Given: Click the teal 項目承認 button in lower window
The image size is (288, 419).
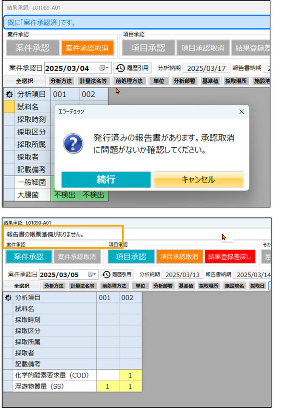Looking at the screenshot, I should click(131, 257).
